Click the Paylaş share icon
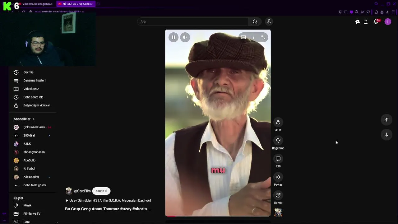The height and width of the screenshot is (224, 398). pyautogui.click(x=278, y=177)
